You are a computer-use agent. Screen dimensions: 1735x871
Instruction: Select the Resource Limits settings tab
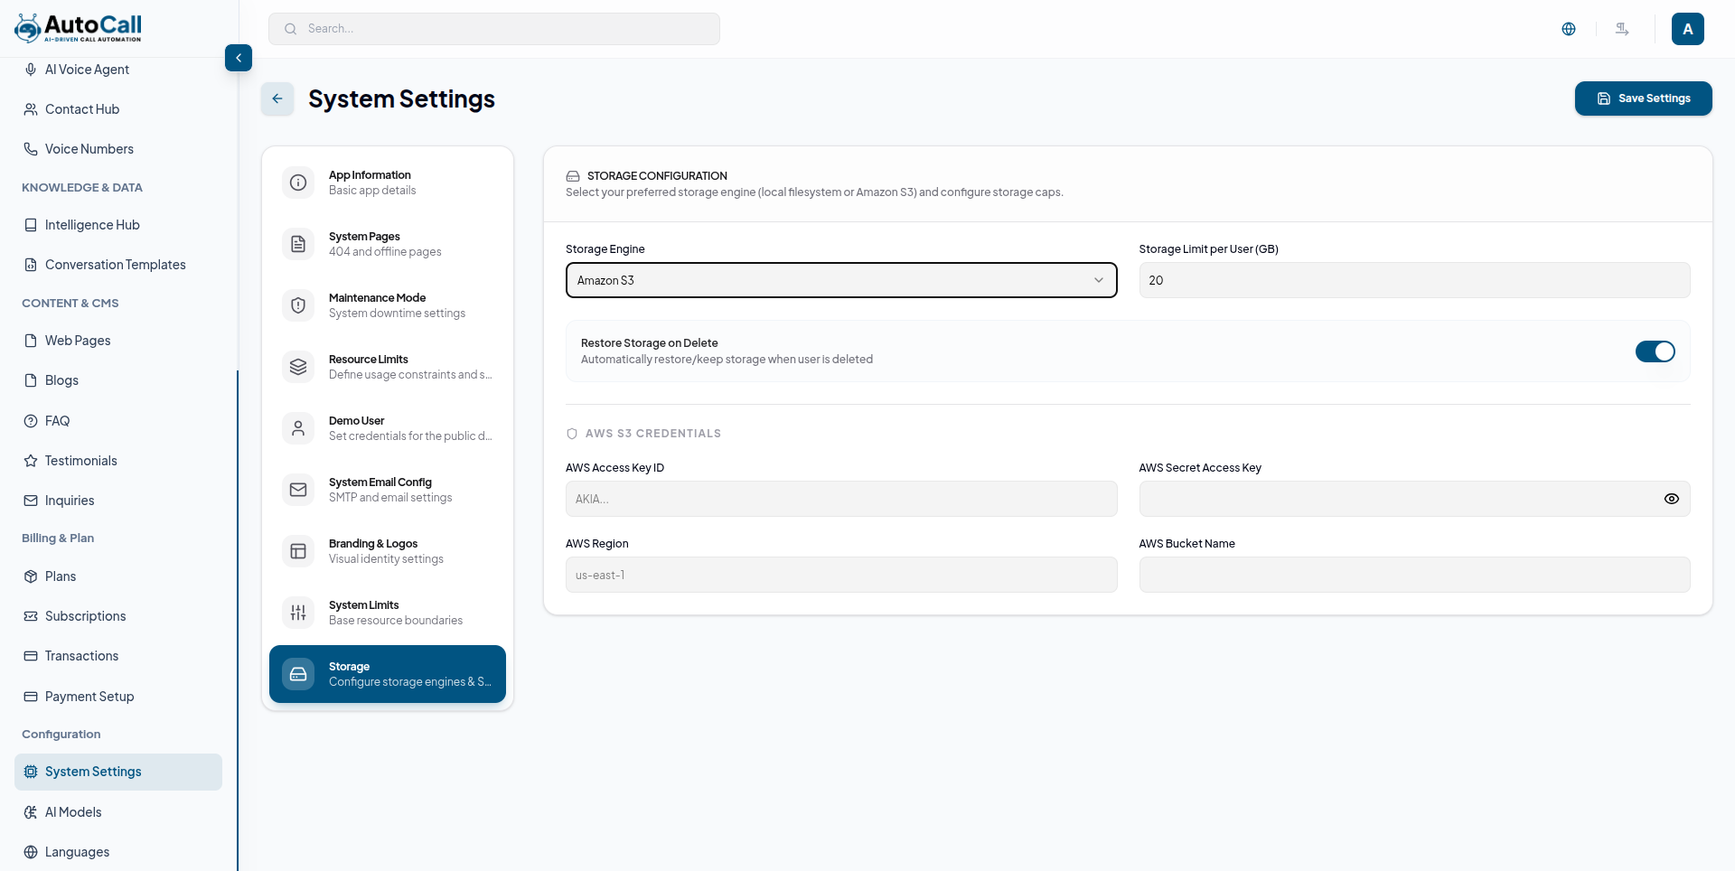pos(388,367)
